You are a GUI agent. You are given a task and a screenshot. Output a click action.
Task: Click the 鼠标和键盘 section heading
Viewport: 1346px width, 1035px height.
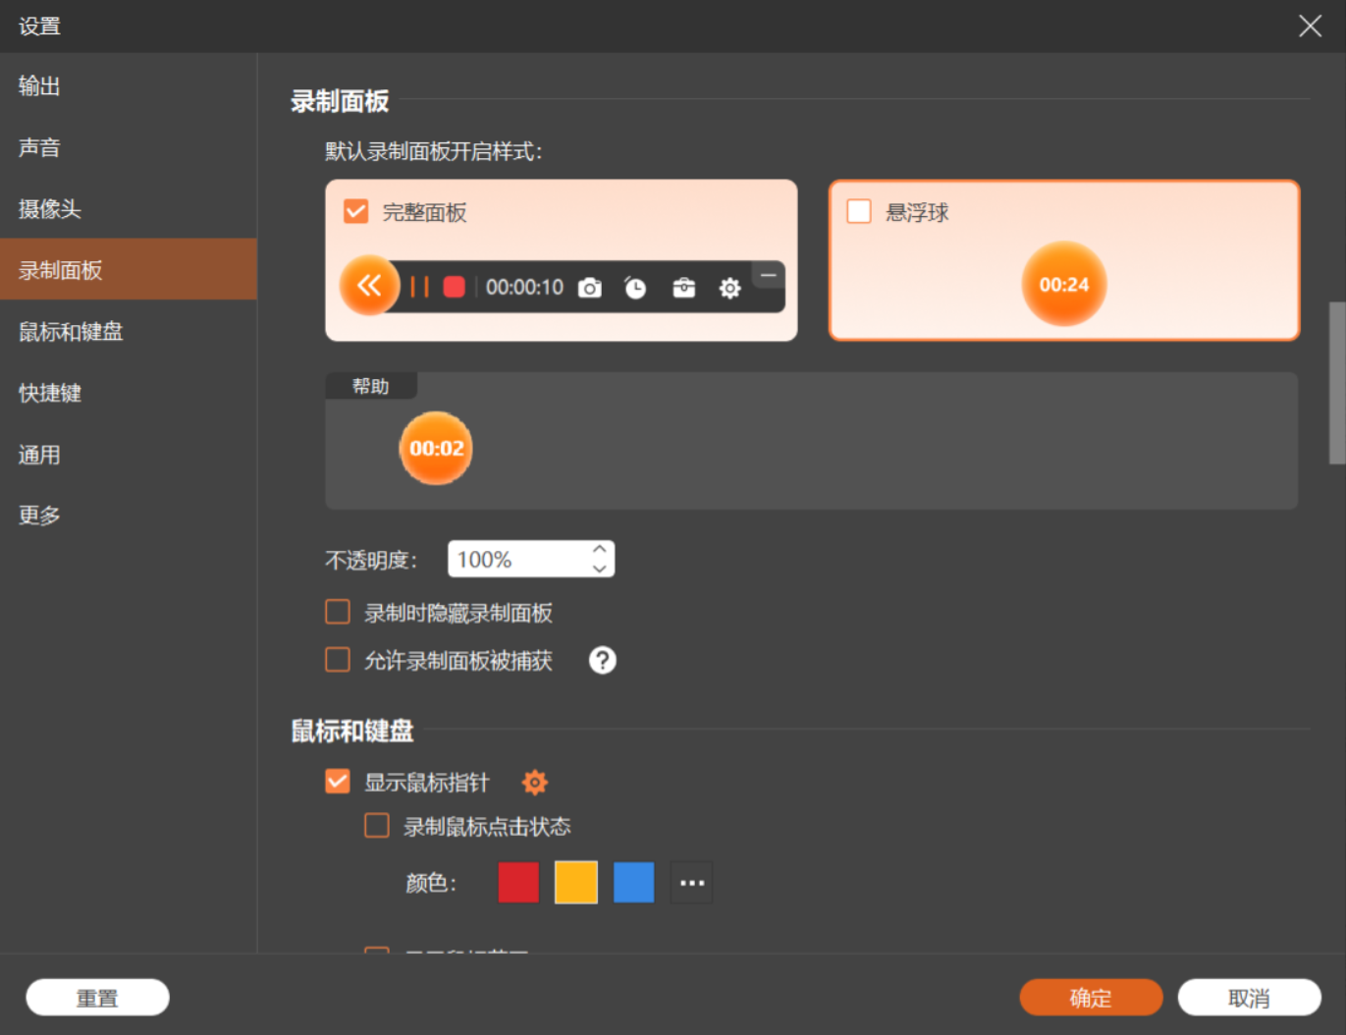[x=352, y=731]
